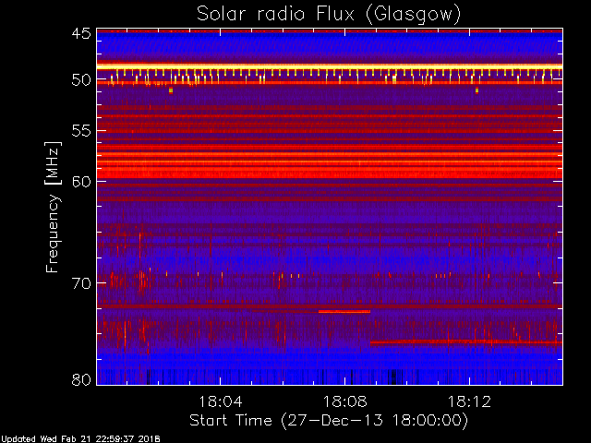Select the 50 MHz tick label
Viewport: 591px width, 443px height.
point(80,80)
